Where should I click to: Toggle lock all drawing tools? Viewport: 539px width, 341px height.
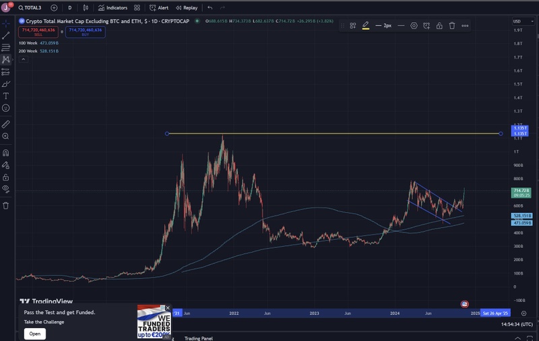6,177
